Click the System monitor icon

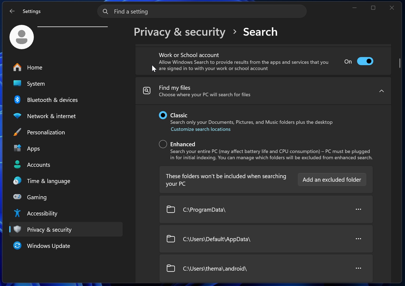pos(17,84)
